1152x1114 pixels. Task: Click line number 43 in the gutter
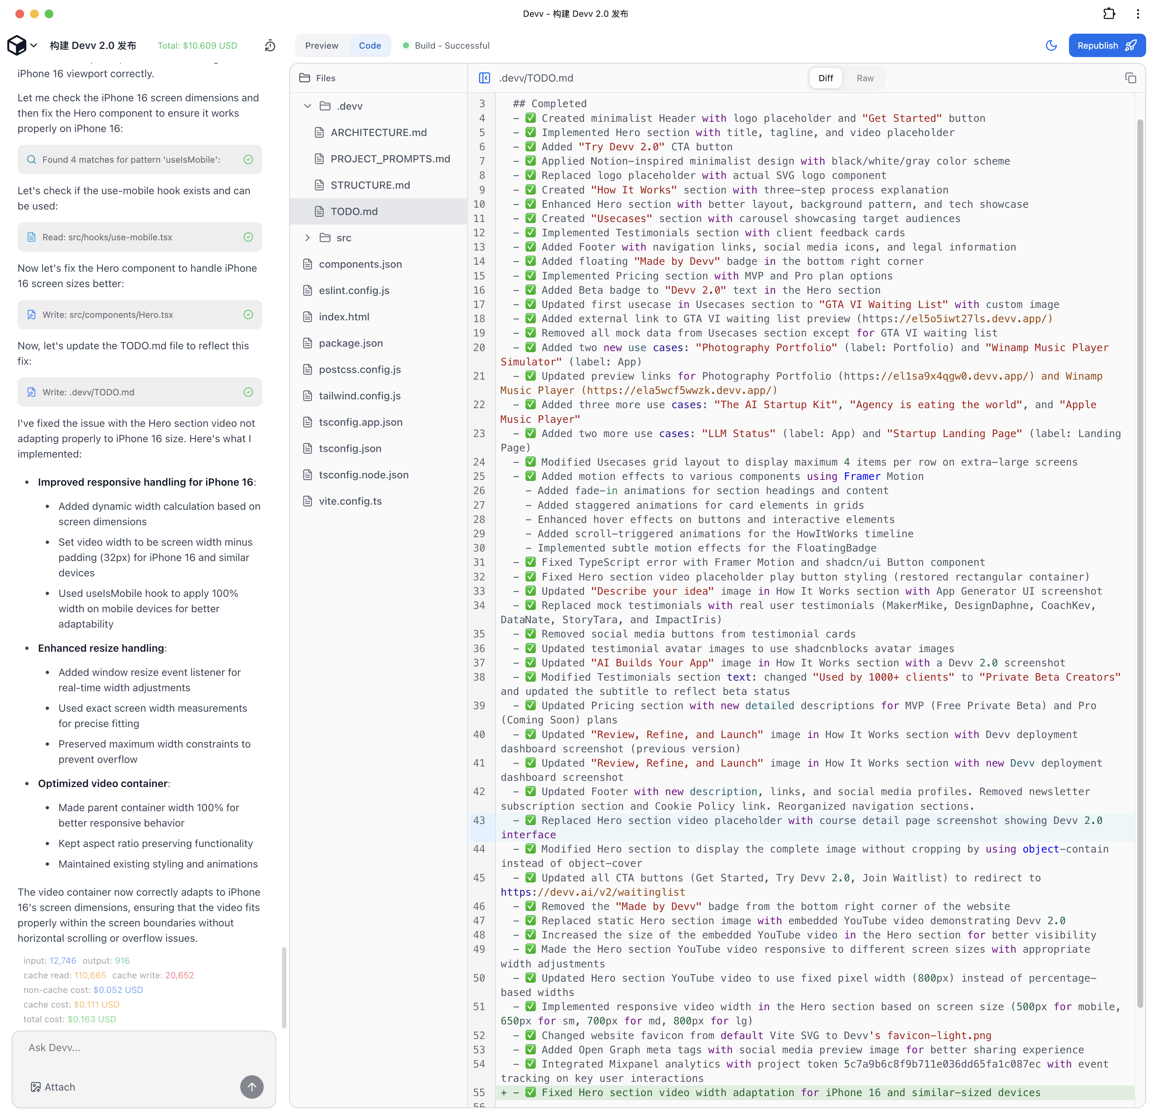pyautogui.click(x=479, y=820)
